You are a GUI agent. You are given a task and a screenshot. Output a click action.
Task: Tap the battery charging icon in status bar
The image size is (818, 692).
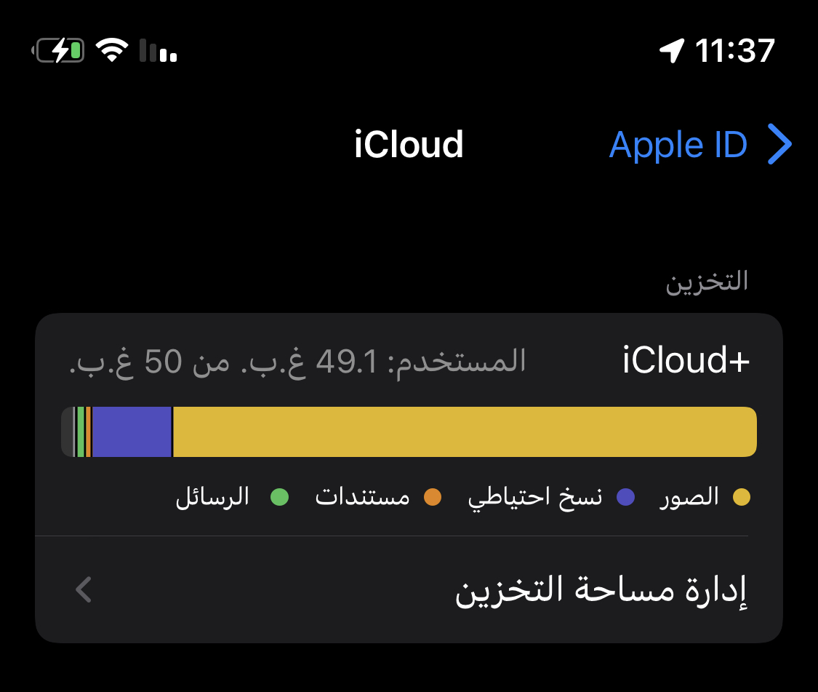coord(58,51)
